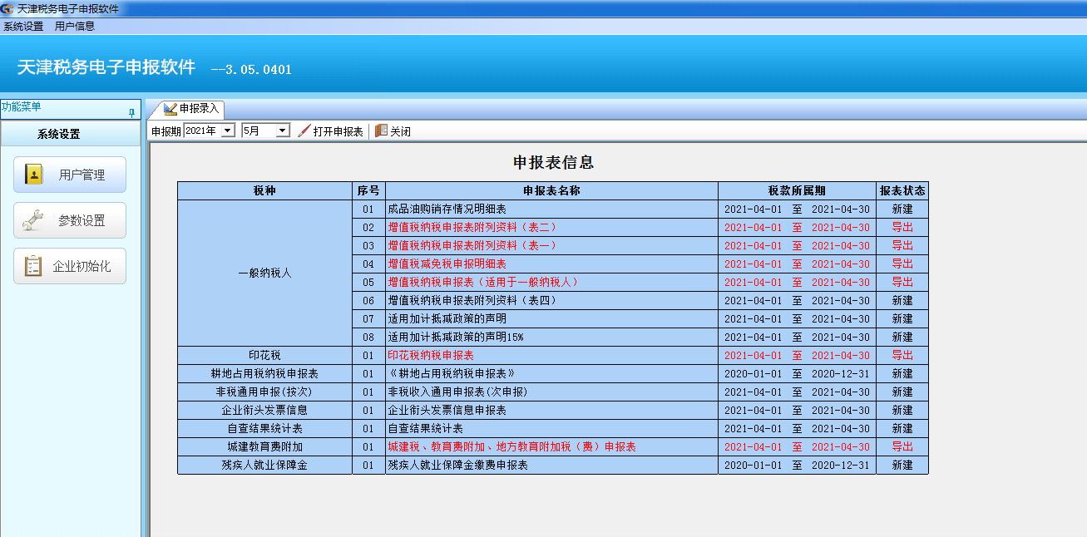Screen dimensions: 1087x537
Task: Open 企业初始化 from the sidebar
Action: (70, 266)
